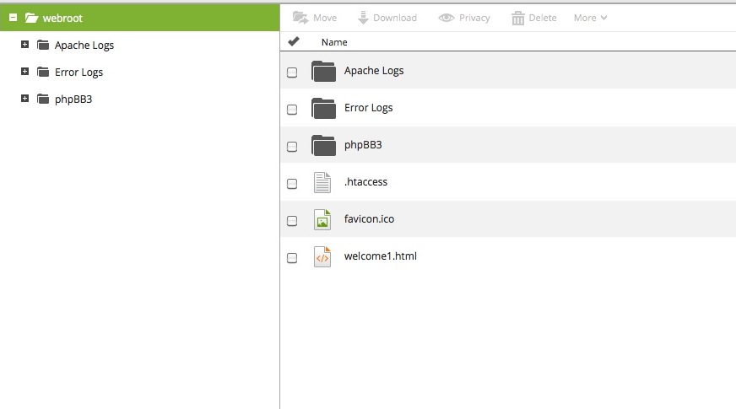Check the Apache Logs row checkbox
Image resolution: width=736 pixels, height=409 pixels.
pos(292,73)
